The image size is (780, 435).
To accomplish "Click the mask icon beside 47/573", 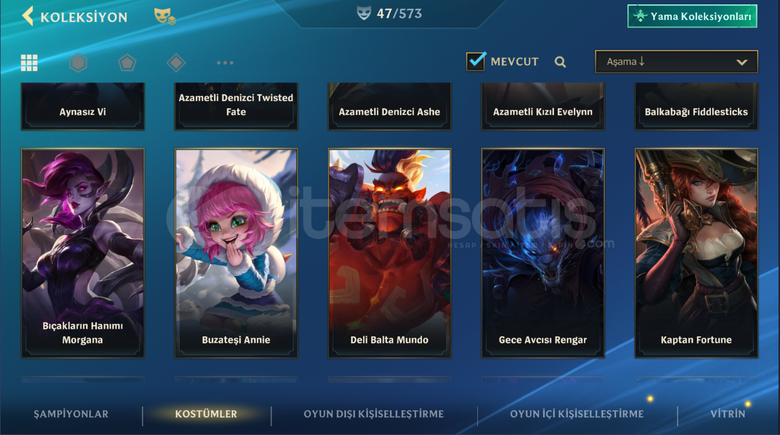I will [x=364, y=13].
